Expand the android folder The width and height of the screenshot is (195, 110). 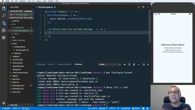pyautogui.click(x=16, y=21)
